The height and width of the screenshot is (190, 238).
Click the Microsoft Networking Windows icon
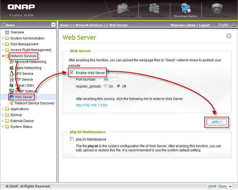[x=12, y=62]
